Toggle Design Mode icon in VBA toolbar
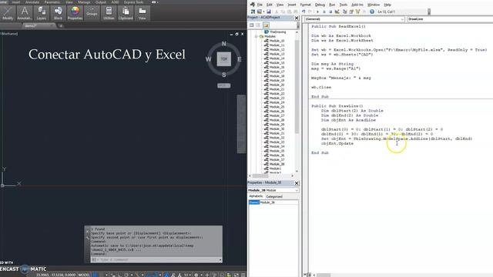 (x=337, y=12)
